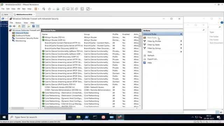Image resolution: width=224 pixels, height=126 pixels.
Task: Expand the Monitoring tree node
Action: [x=10, y=41]
